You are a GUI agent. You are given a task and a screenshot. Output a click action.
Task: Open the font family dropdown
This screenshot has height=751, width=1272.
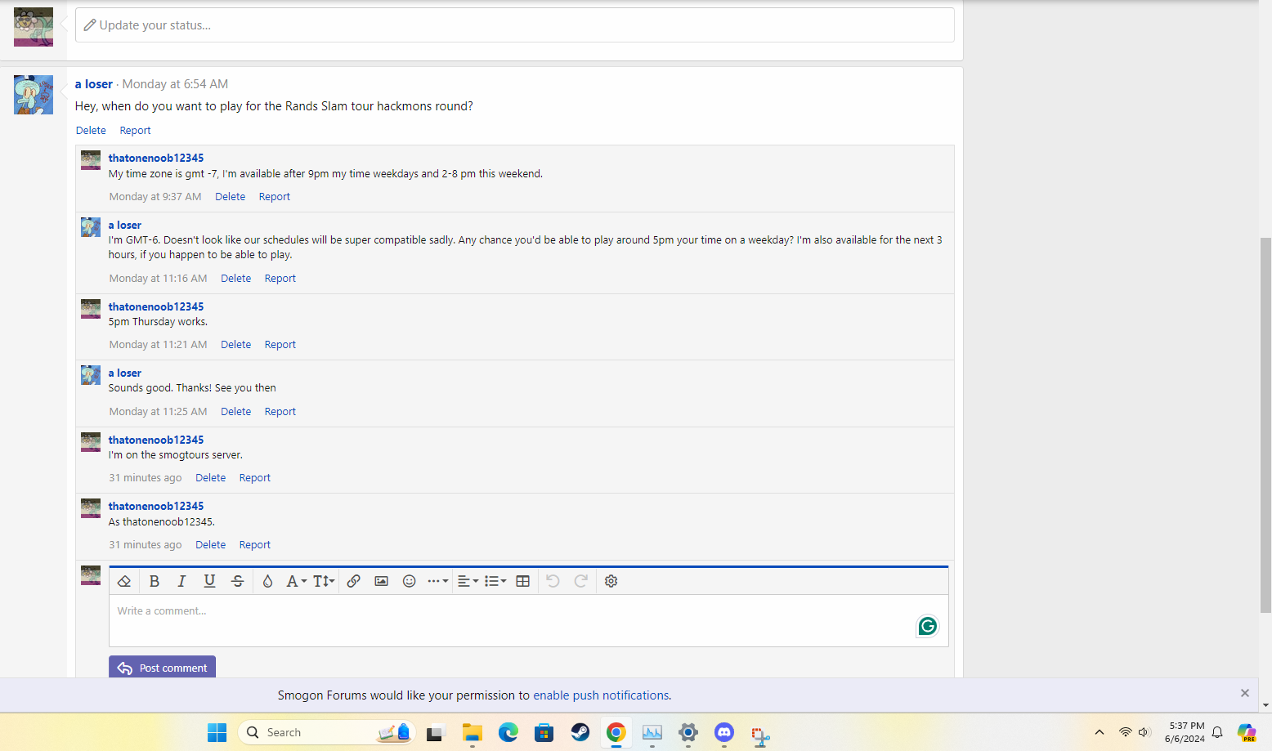pyautogui.click(x=296, y=581)
